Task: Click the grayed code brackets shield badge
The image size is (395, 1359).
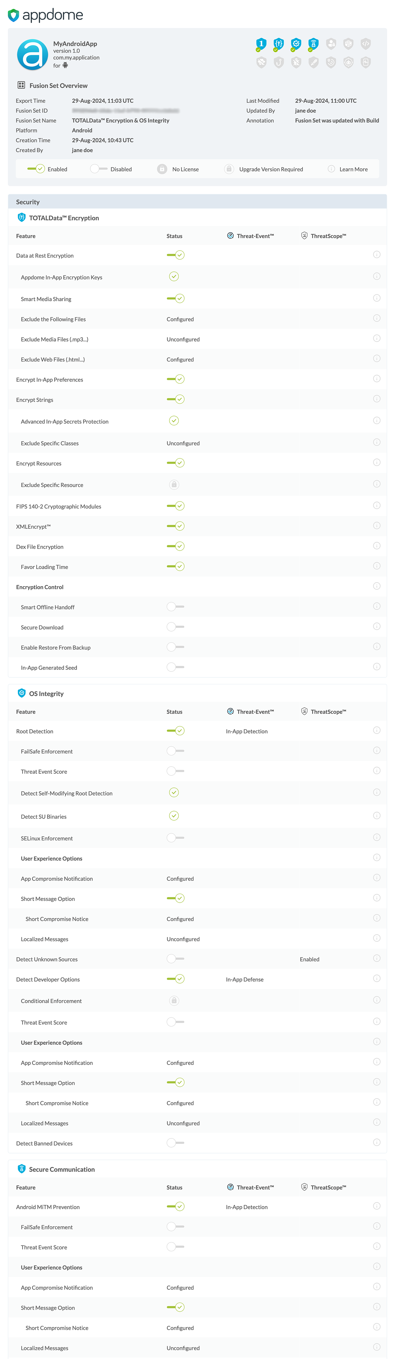Action: click(365, 44)
